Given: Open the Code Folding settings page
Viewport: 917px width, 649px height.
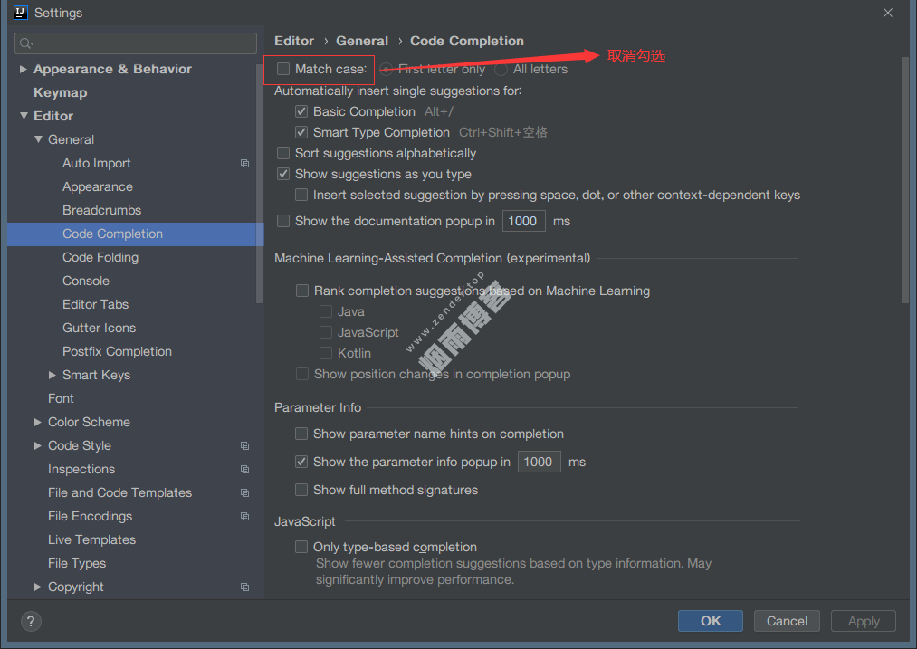Looking at the screenshot, I should pos(100,258).
